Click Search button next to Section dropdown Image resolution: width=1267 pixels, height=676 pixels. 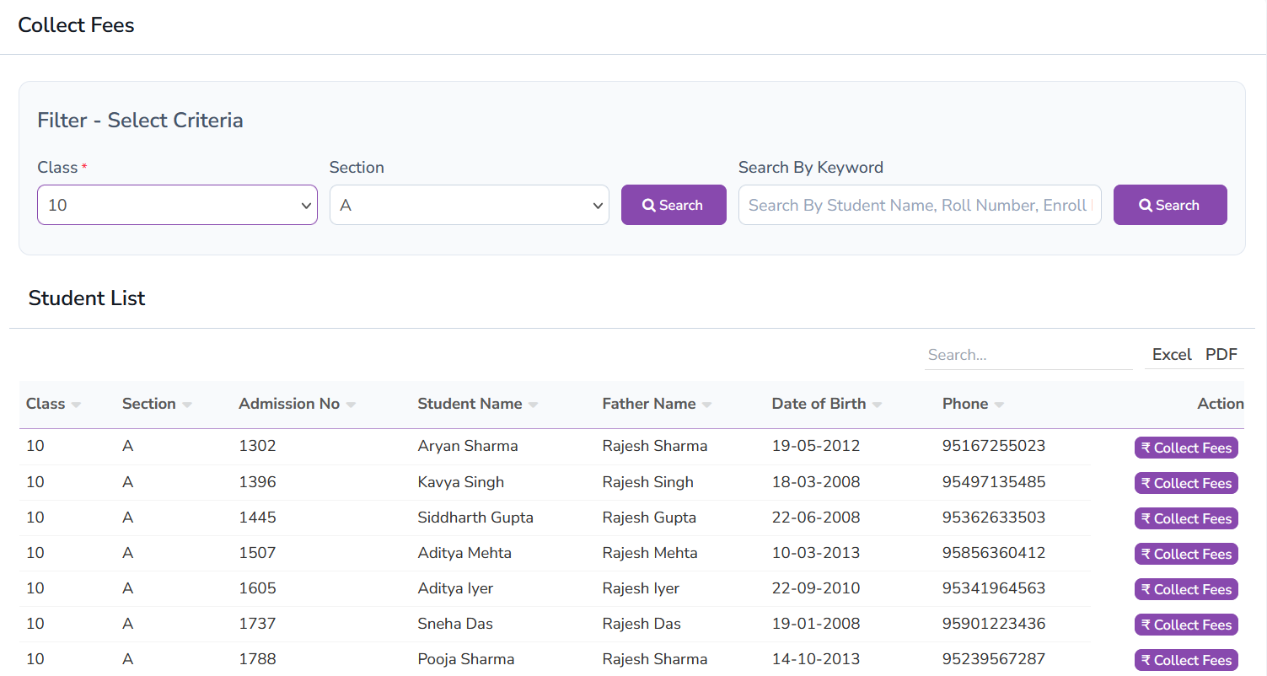coord(674,205)
